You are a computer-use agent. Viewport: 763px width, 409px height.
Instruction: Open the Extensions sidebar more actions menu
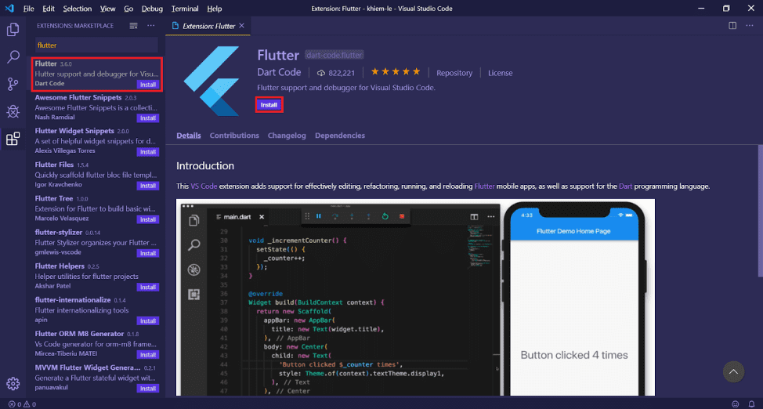click(x=150, y=26)
